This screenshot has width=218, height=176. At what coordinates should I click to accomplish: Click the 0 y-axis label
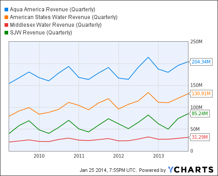[x=192, y=151]
